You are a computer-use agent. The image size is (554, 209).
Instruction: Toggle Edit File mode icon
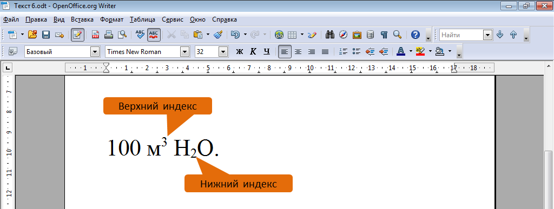(x=77, y=35)
